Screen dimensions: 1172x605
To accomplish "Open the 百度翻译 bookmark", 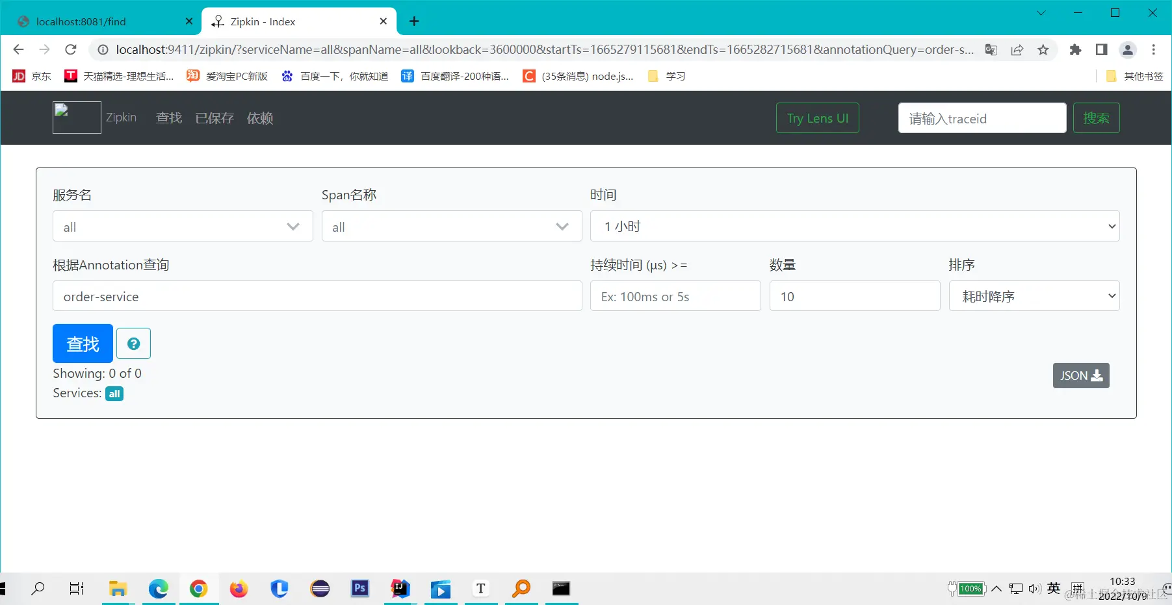I will tap(455, 76).
